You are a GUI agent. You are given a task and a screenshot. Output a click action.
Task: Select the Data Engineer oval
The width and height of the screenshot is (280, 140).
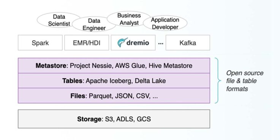click(x=94, y=24)
